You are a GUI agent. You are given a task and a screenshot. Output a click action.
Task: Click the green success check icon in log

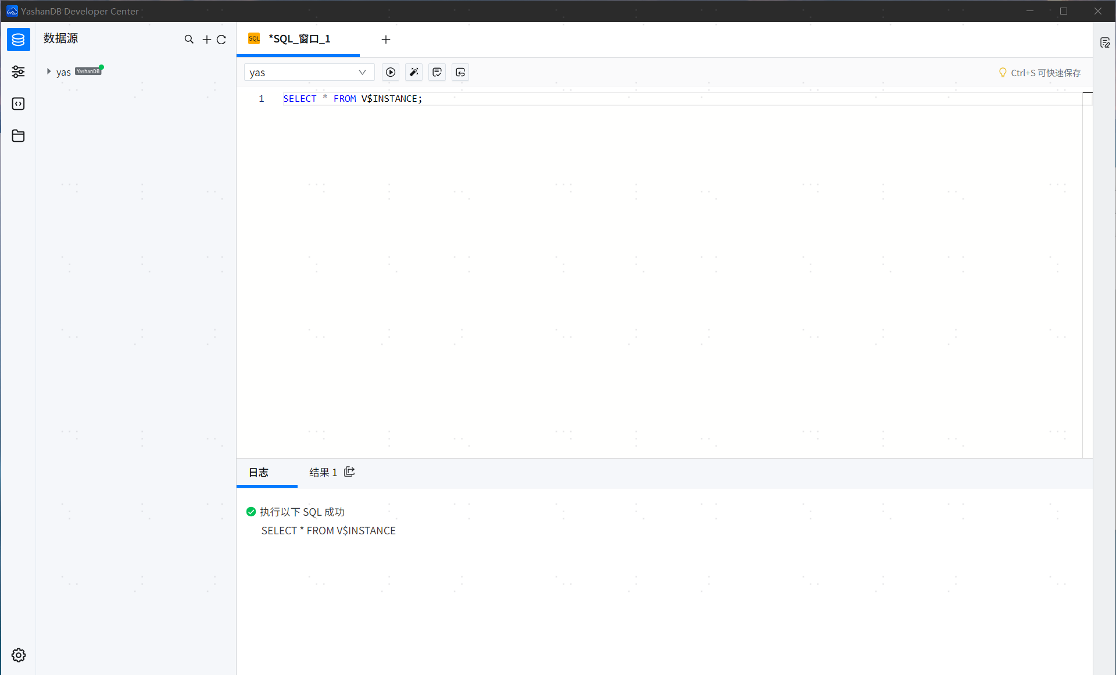click(x=251, y=512)
